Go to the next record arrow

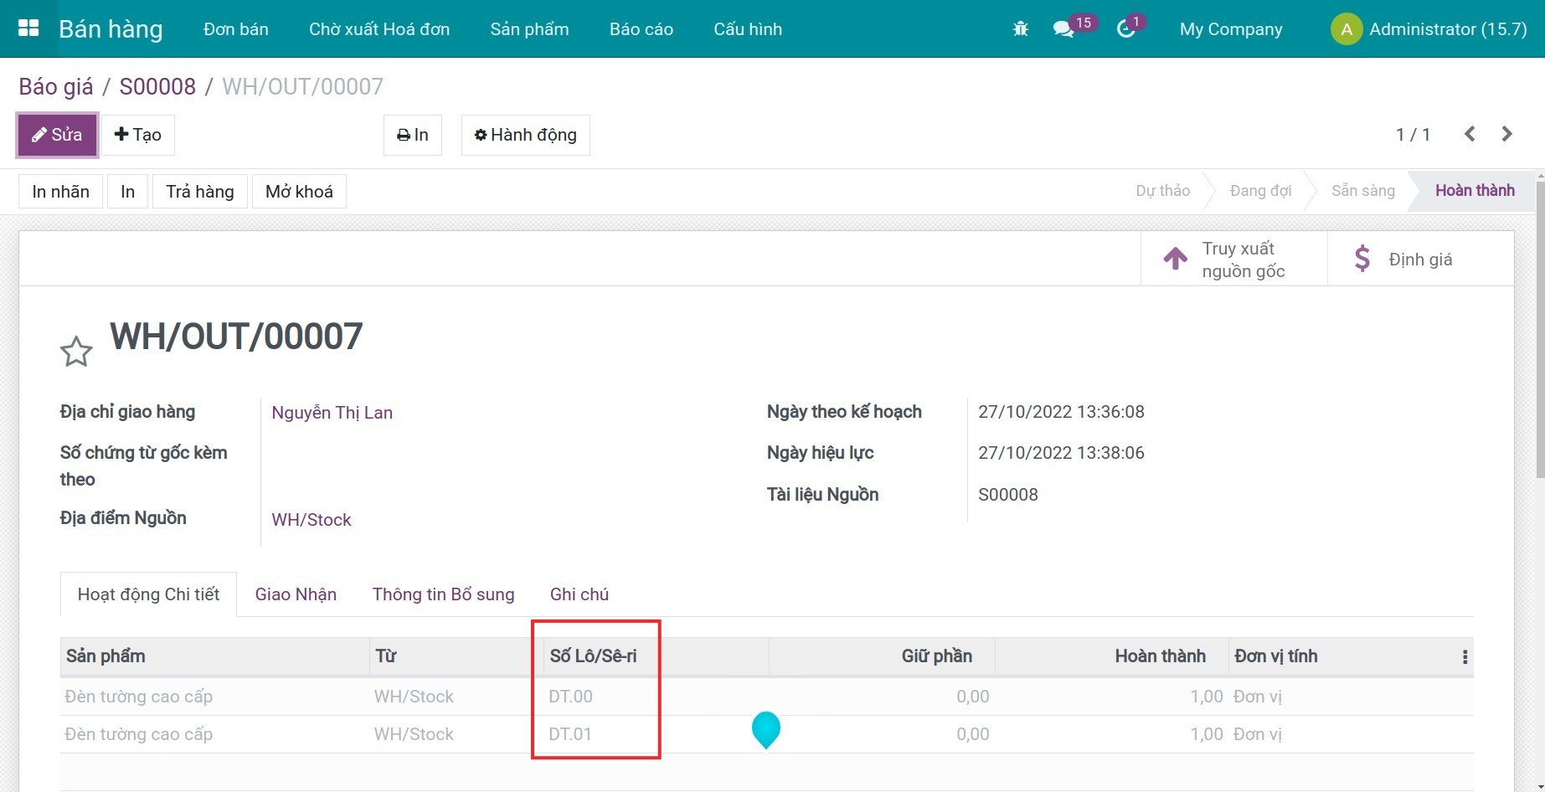click(1506, 134)
